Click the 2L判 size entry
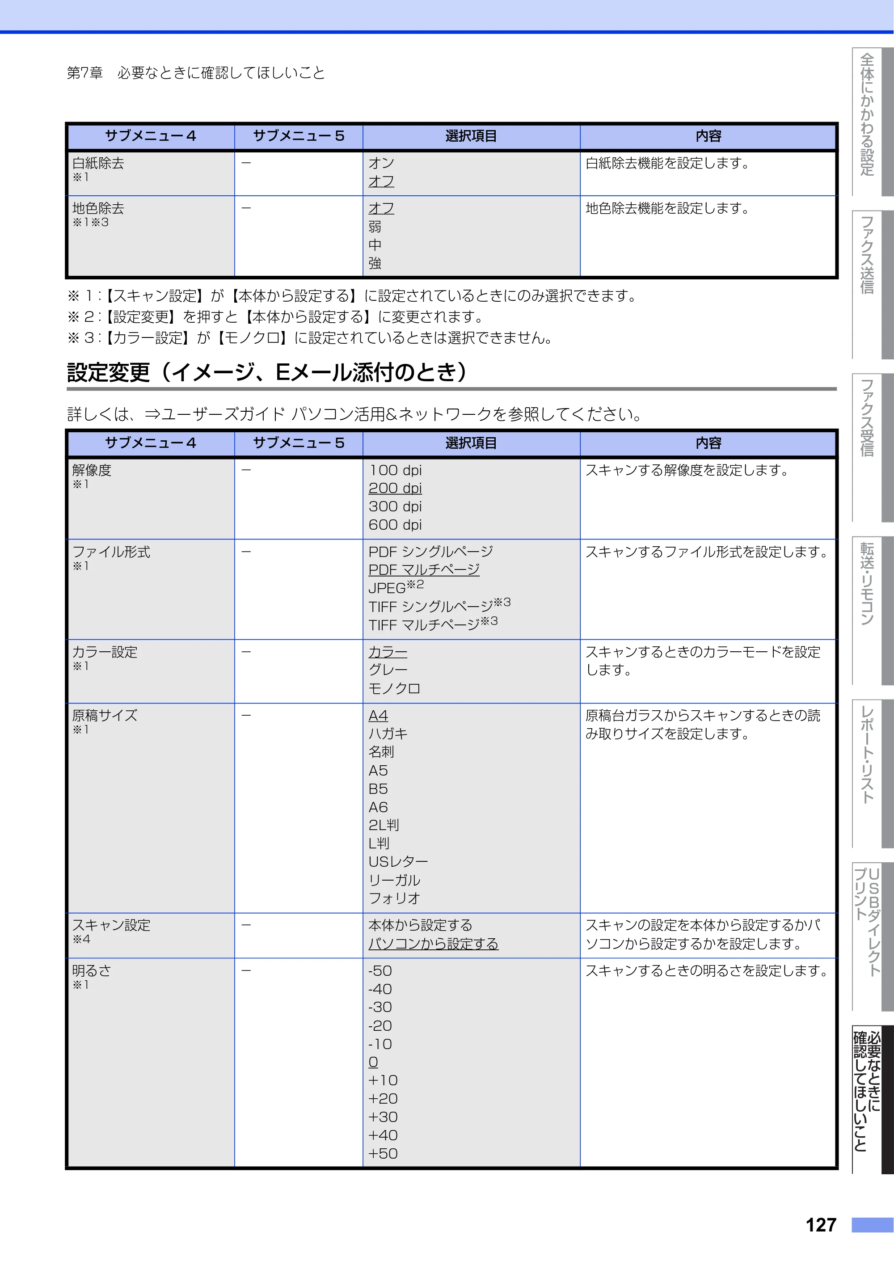Viewport: 894px width, 1265px height. 384,825
